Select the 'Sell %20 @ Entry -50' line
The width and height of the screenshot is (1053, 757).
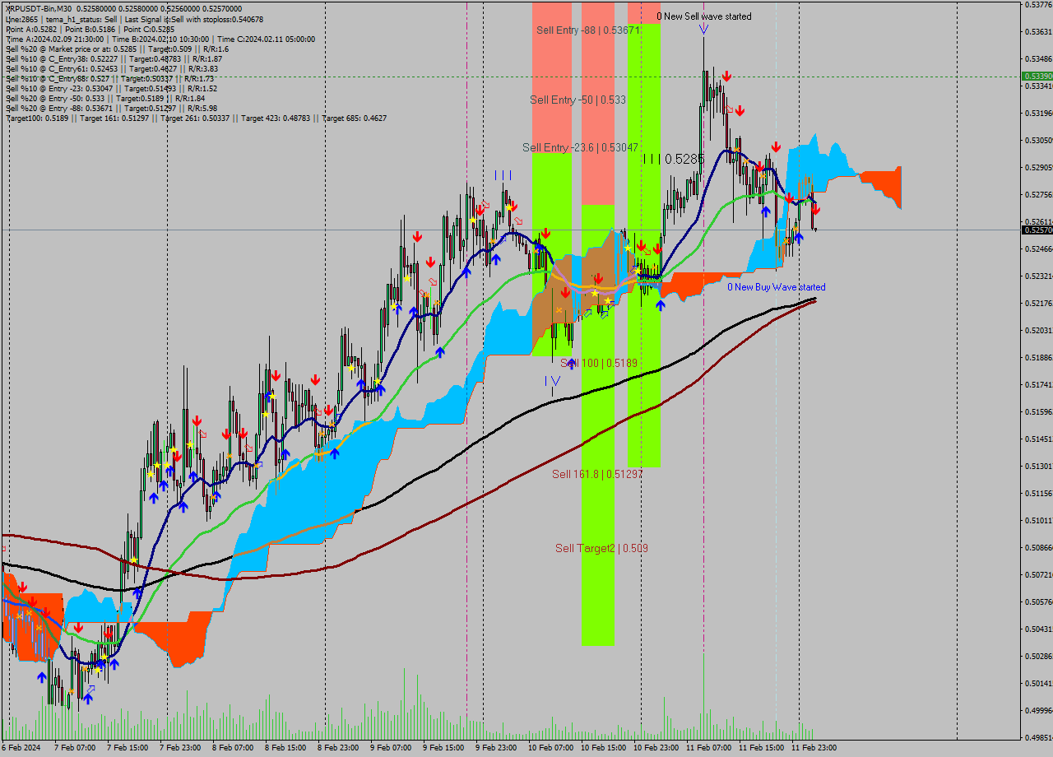(x=104, y=98)
